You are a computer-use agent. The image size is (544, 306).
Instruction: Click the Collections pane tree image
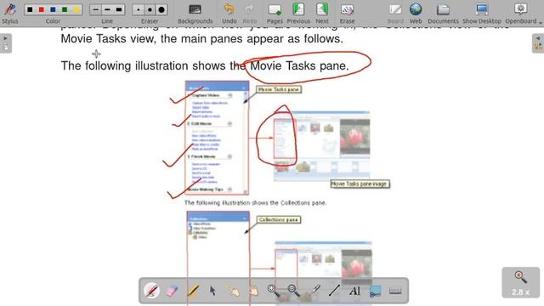point(218,258)
